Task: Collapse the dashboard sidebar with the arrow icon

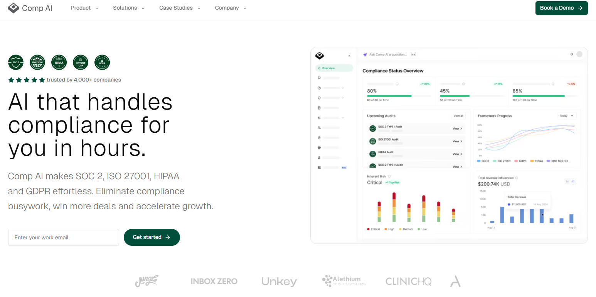Action: 349,56
